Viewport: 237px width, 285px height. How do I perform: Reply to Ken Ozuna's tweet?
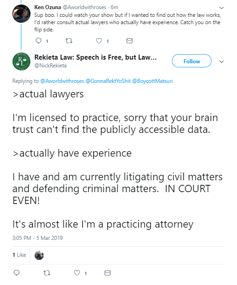click(x=39, y=41)
